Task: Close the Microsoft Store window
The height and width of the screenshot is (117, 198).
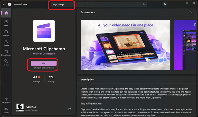Action: pyautogui.click(x=194, y=3)
